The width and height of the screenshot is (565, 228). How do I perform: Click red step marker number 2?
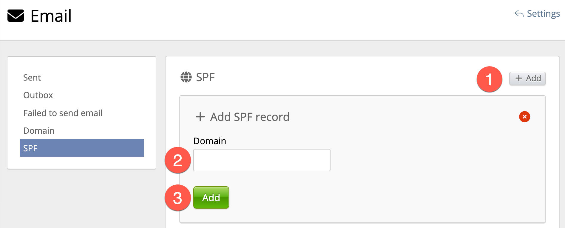pyautogui.click(x=178, y=160)
